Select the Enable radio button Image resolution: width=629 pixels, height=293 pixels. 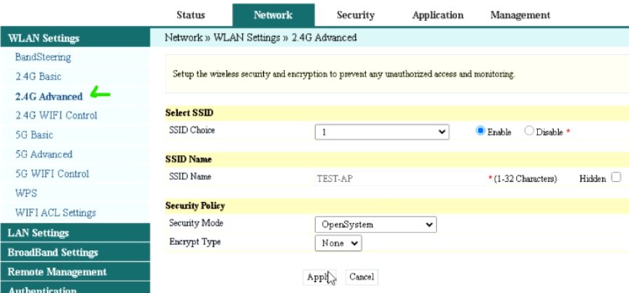click(480, 131)
